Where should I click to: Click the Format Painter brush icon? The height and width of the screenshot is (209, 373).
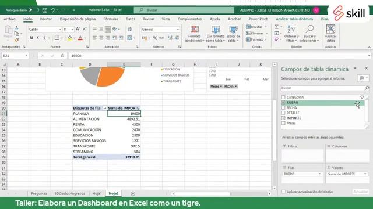(x=17, y=40)
